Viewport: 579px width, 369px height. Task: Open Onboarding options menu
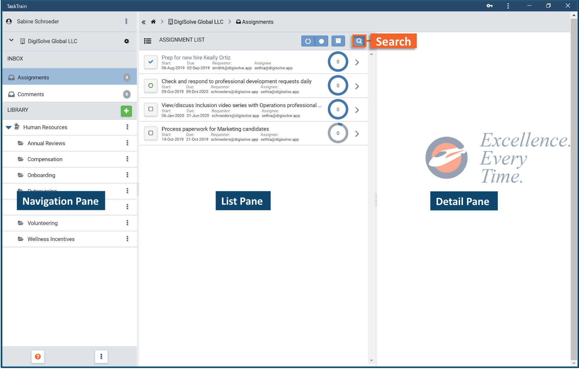pyautogui.click(x=127, y=175)
